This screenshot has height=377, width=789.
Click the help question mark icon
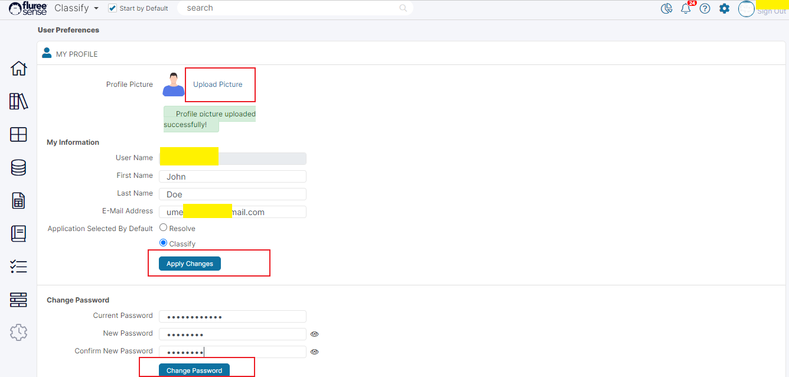pyautogui.click(x=705, y=8)
